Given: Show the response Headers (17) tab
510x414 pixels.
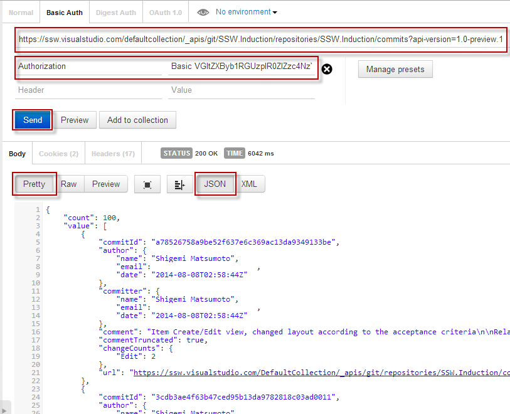Looking at the screenshot, I should [113, 154].
